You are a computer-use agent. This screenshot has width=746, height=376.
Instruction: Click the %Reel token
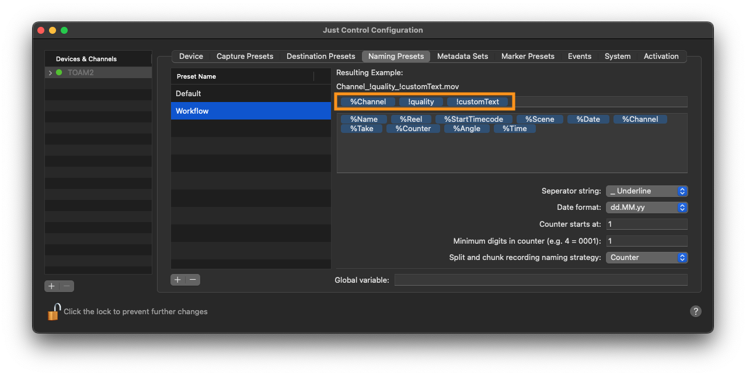click(411, 119)
